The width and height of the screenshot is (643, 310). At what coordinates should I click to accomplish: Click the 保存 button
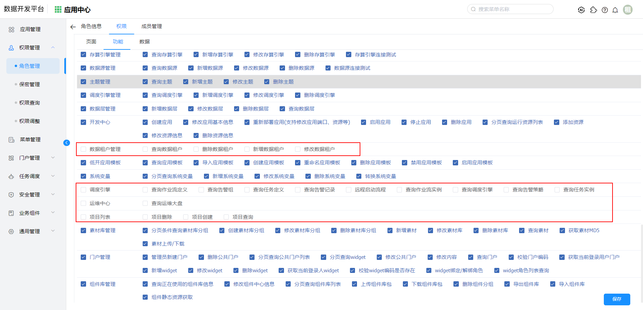tap(617, 299)
